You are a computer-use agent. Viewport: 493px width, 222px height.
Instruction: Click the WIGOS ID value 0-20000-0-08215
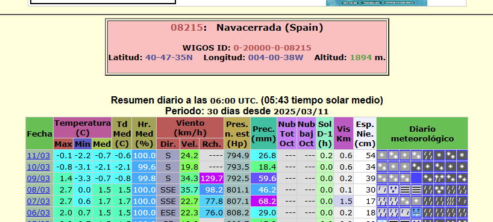point(272,48)
